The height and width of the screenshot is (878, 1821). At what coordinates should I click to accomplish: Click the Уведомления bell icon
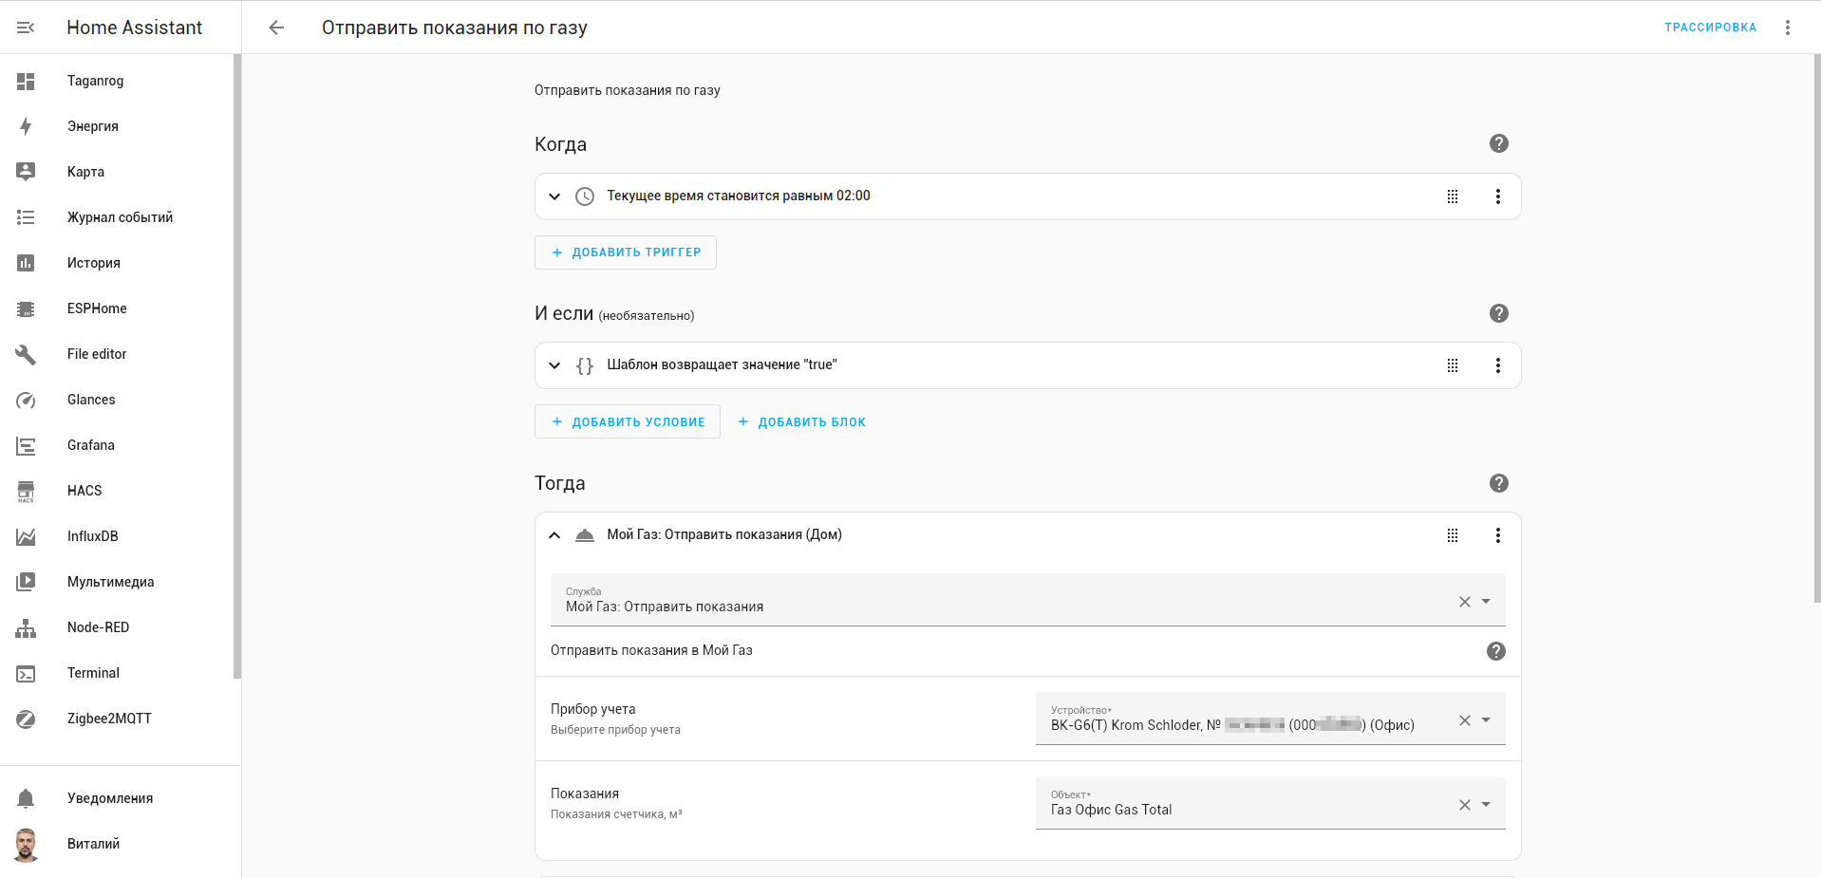tap(26, 798)
